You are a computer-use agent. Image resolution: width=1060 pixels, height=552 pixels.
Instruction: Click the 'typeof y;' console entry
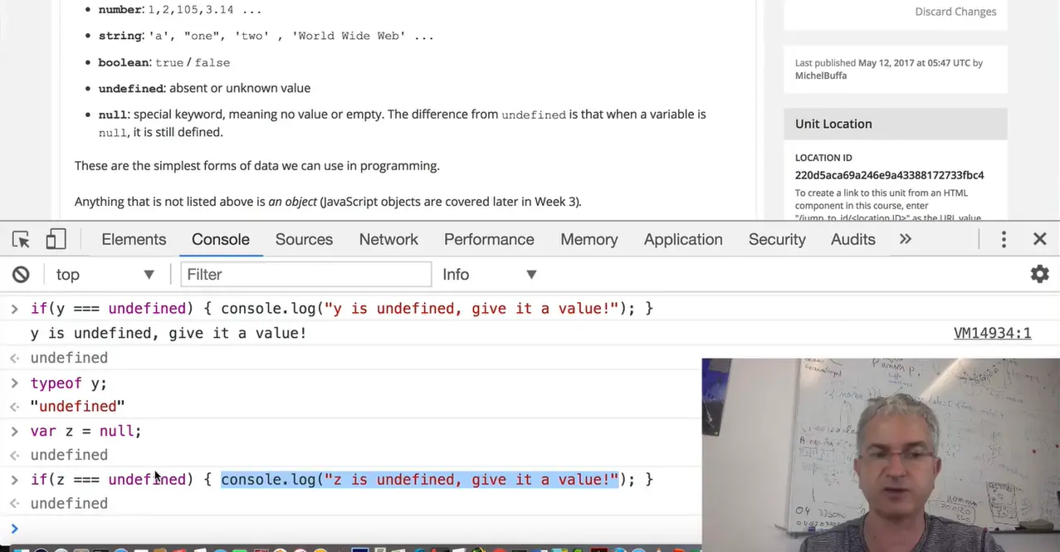tap(69, 383)
